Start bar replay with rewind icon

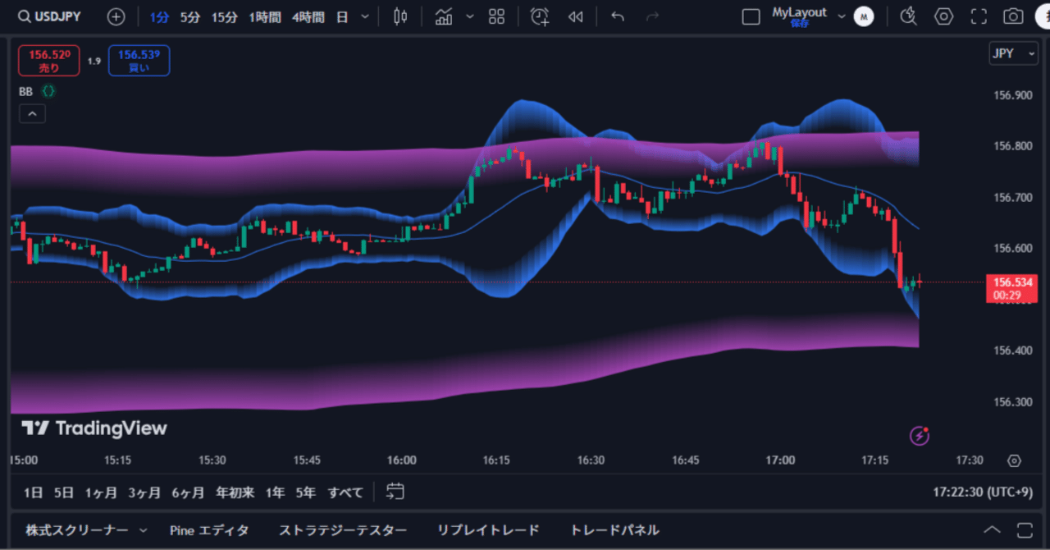point(576,16)
